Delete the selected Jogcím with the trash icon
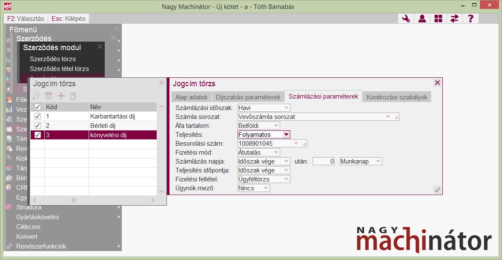 point(49,96)
